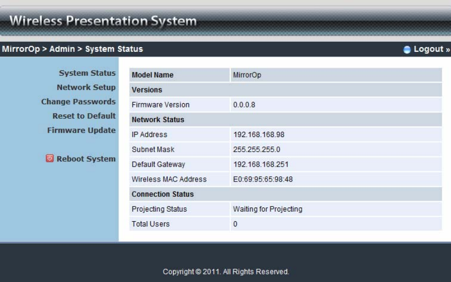The image size is (451, 282).
Task: Go to Change Passwords
Action: point(78,102)
